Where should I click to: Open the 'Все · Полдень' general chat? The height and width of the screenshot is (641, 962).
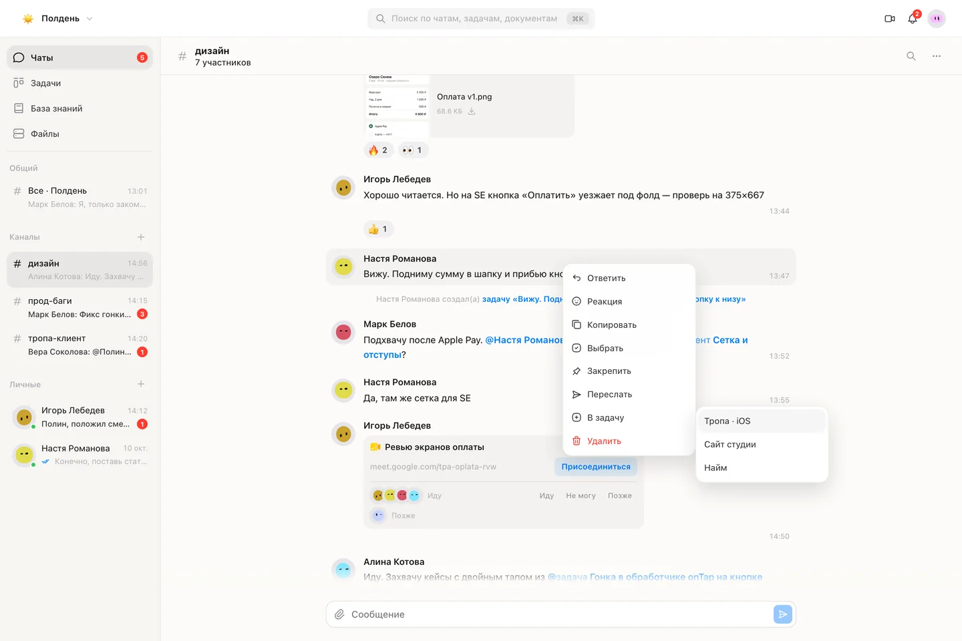[79, 197]
